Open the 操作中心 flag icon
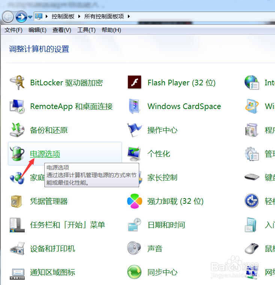This screenshot has width=275, height=285. [x=134, y=130]
